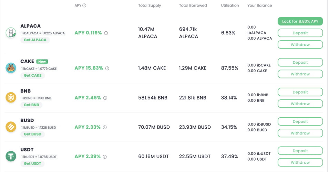Screen dimensions: 328x172
Task: Select the ALPACA token name
Action: [x=31, y=26]
